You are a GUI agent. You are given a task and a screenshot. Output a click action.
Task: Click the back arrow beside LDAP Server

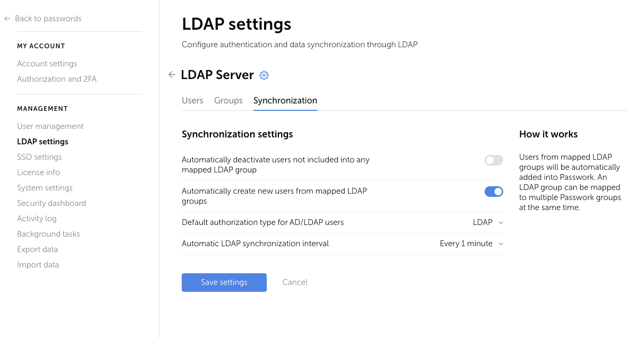[172, 75]
